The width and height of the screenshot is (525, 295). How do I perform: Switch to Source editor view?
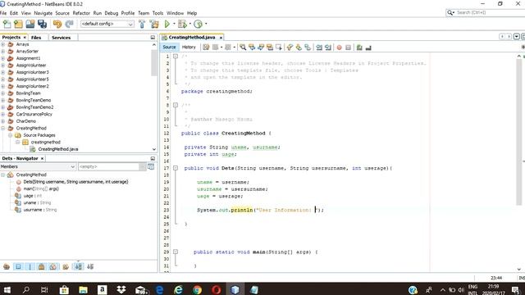[x=170, y=48]
